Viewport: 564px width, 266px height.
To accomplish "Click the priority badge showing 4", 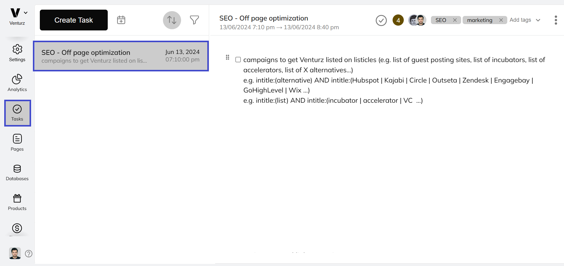I will 398,20.
